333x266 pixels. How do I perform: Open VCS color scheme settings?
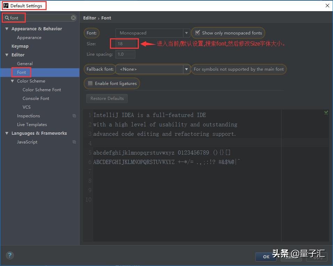[x=26, y=107]
